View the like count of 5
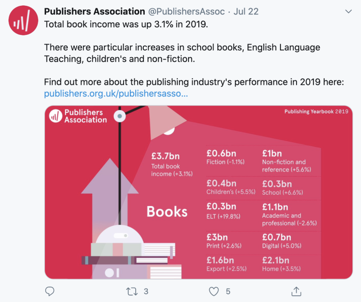This screenshot has height=302, width=361. (x=228, y=292)
